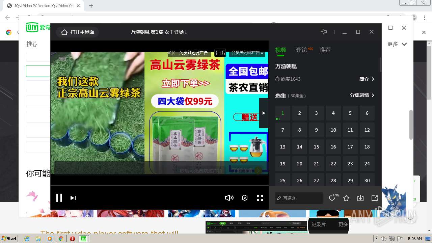Expand the 分集剧情 episode plot section

pos(362,95)
